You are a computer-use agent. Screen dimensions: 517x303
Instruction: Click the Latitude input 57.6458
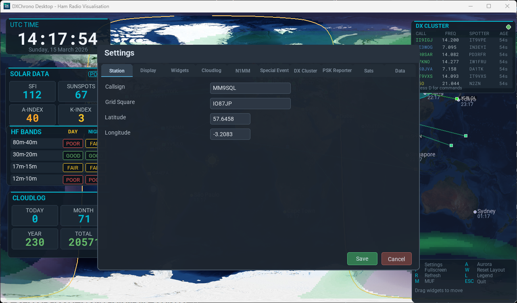click(x=230, y=119)
